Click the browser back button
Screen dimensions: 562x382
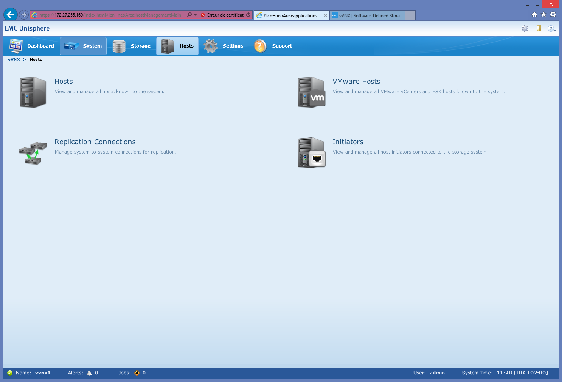tap(10, 15)
